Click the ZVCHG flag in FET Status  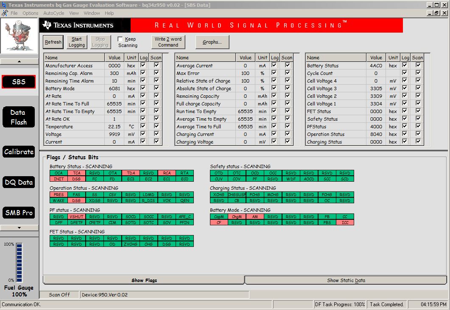[x=131, y=244]
